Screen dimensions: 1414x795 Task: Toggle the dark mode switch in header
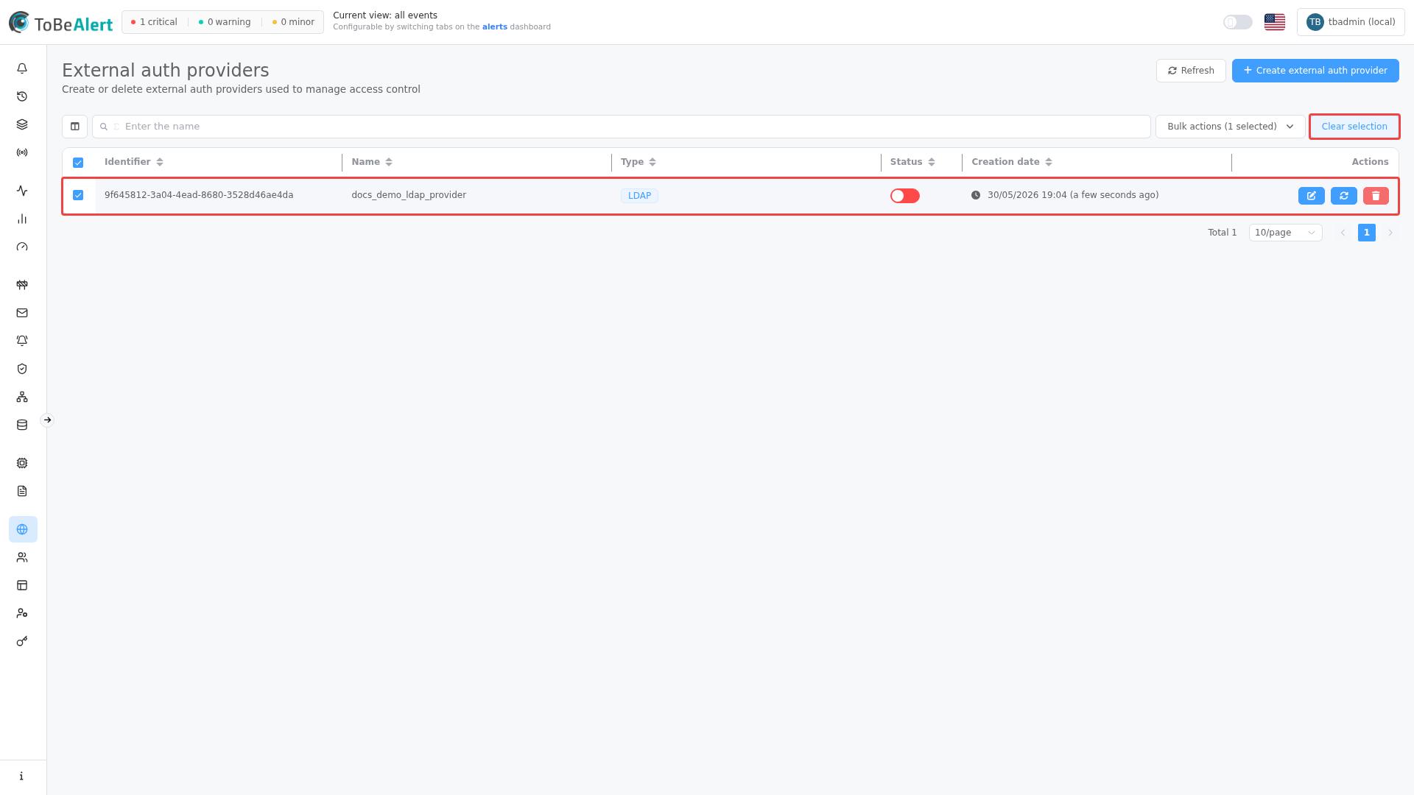(1237, 22)
